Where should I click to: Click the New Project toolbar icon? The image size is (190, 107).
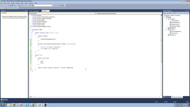[2, 5]
